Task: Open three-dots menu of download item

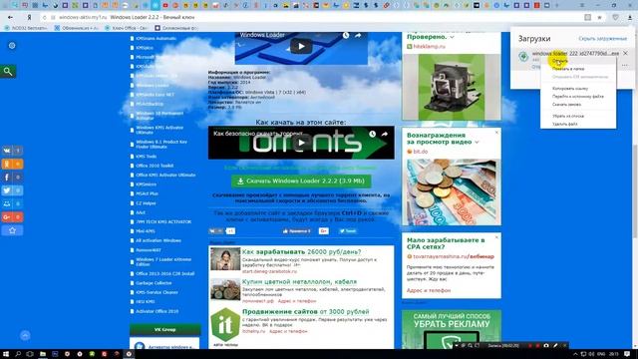Action: [x=625, y=65]
